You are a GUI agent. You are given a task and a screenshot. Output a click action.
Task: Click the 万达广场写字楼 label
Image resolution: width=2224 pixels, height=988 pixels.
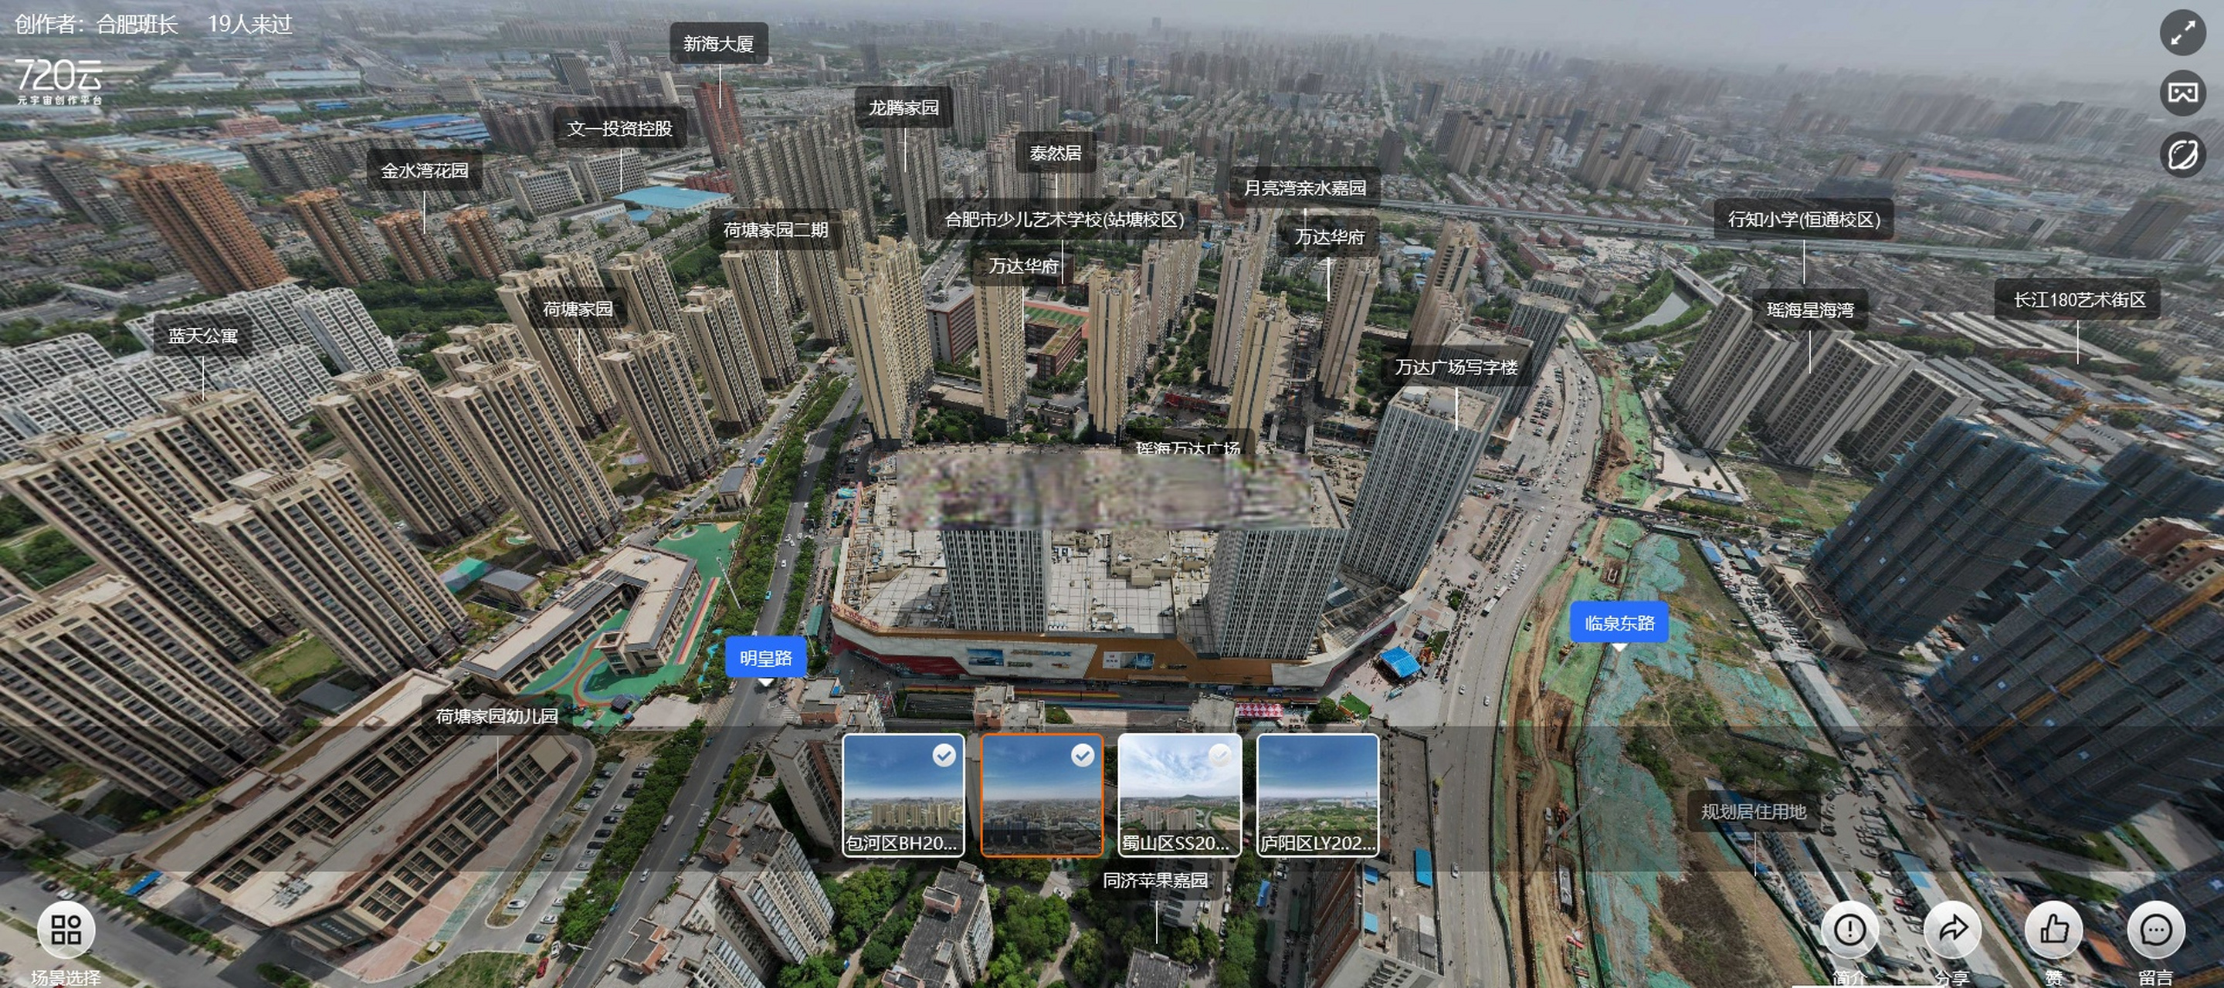1456,367
